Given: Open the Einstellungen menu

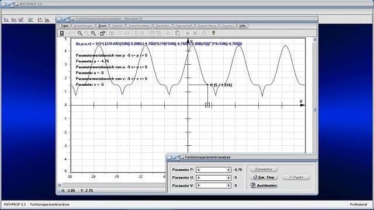Looking at the screenshot, I should [x=83, y=26].
